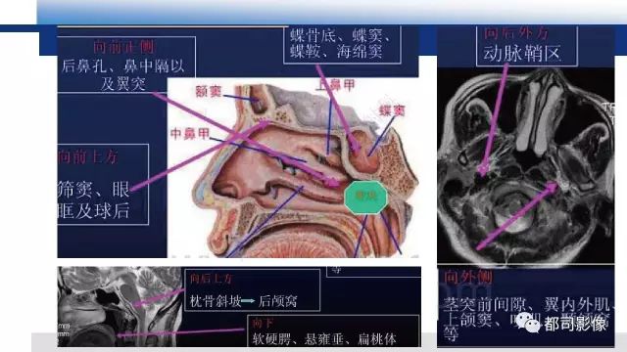Image resolution: width=627 pixels, height=352 pixels.
Task: Click the text '蝶鞍、海绵窦'
Action: point(336,52)
